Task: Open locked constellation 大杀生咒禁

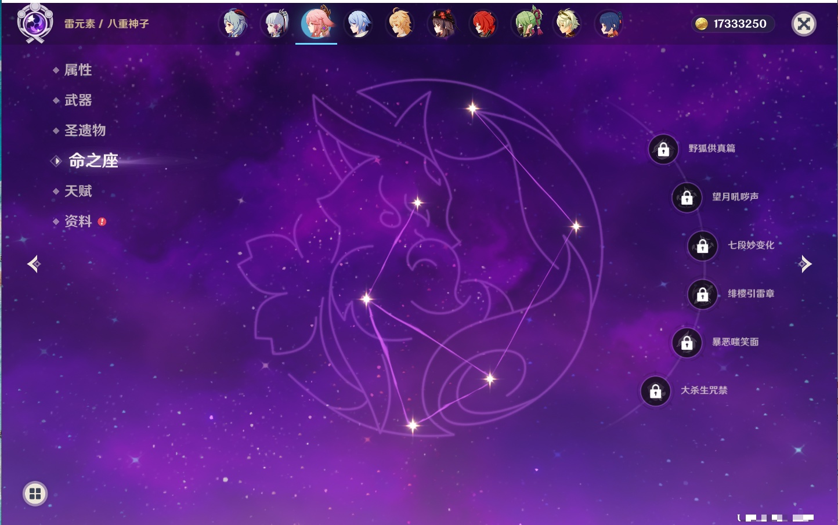Action: (656, 392)
